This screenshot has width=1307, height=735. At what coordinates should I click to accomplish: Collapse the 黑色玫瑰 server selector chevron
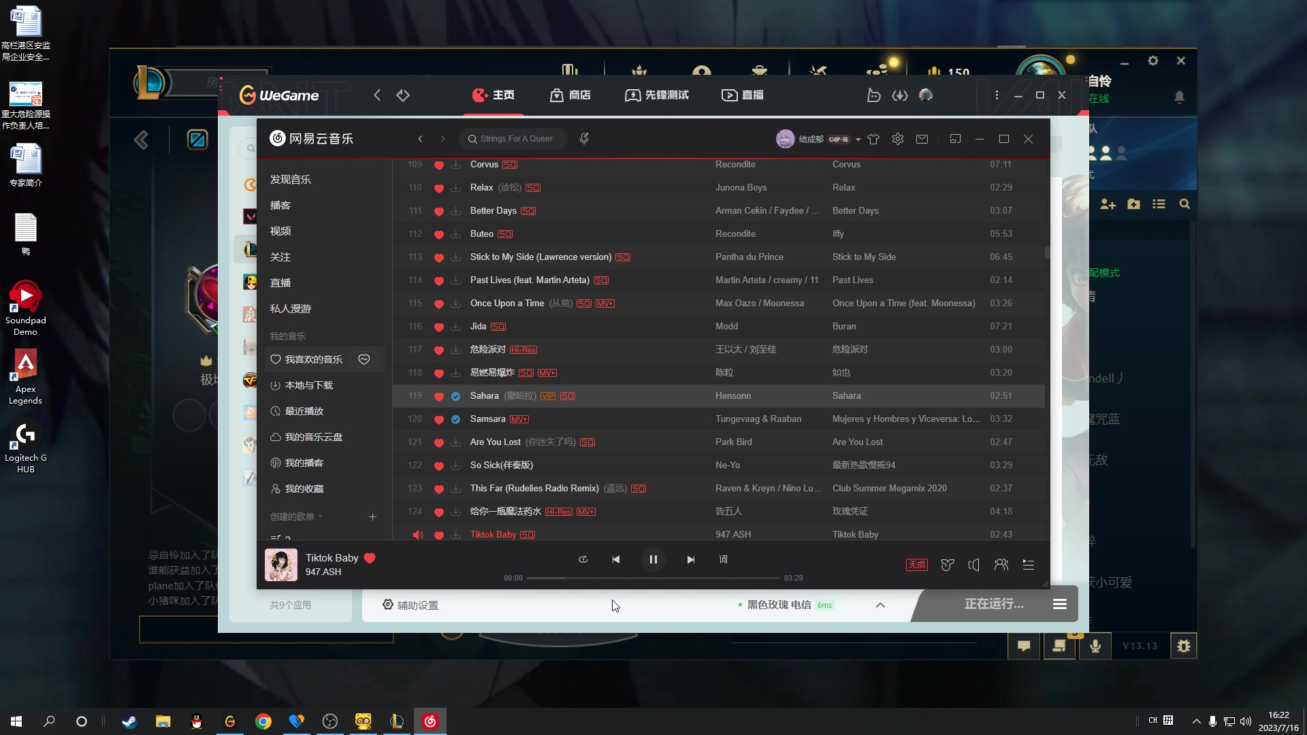880,605
